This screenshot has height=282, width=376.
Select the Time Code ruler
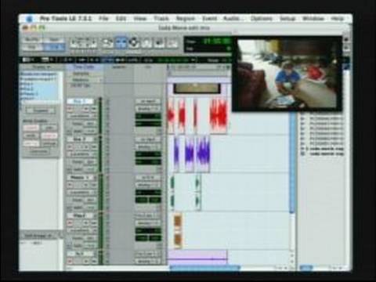point(84,67)
